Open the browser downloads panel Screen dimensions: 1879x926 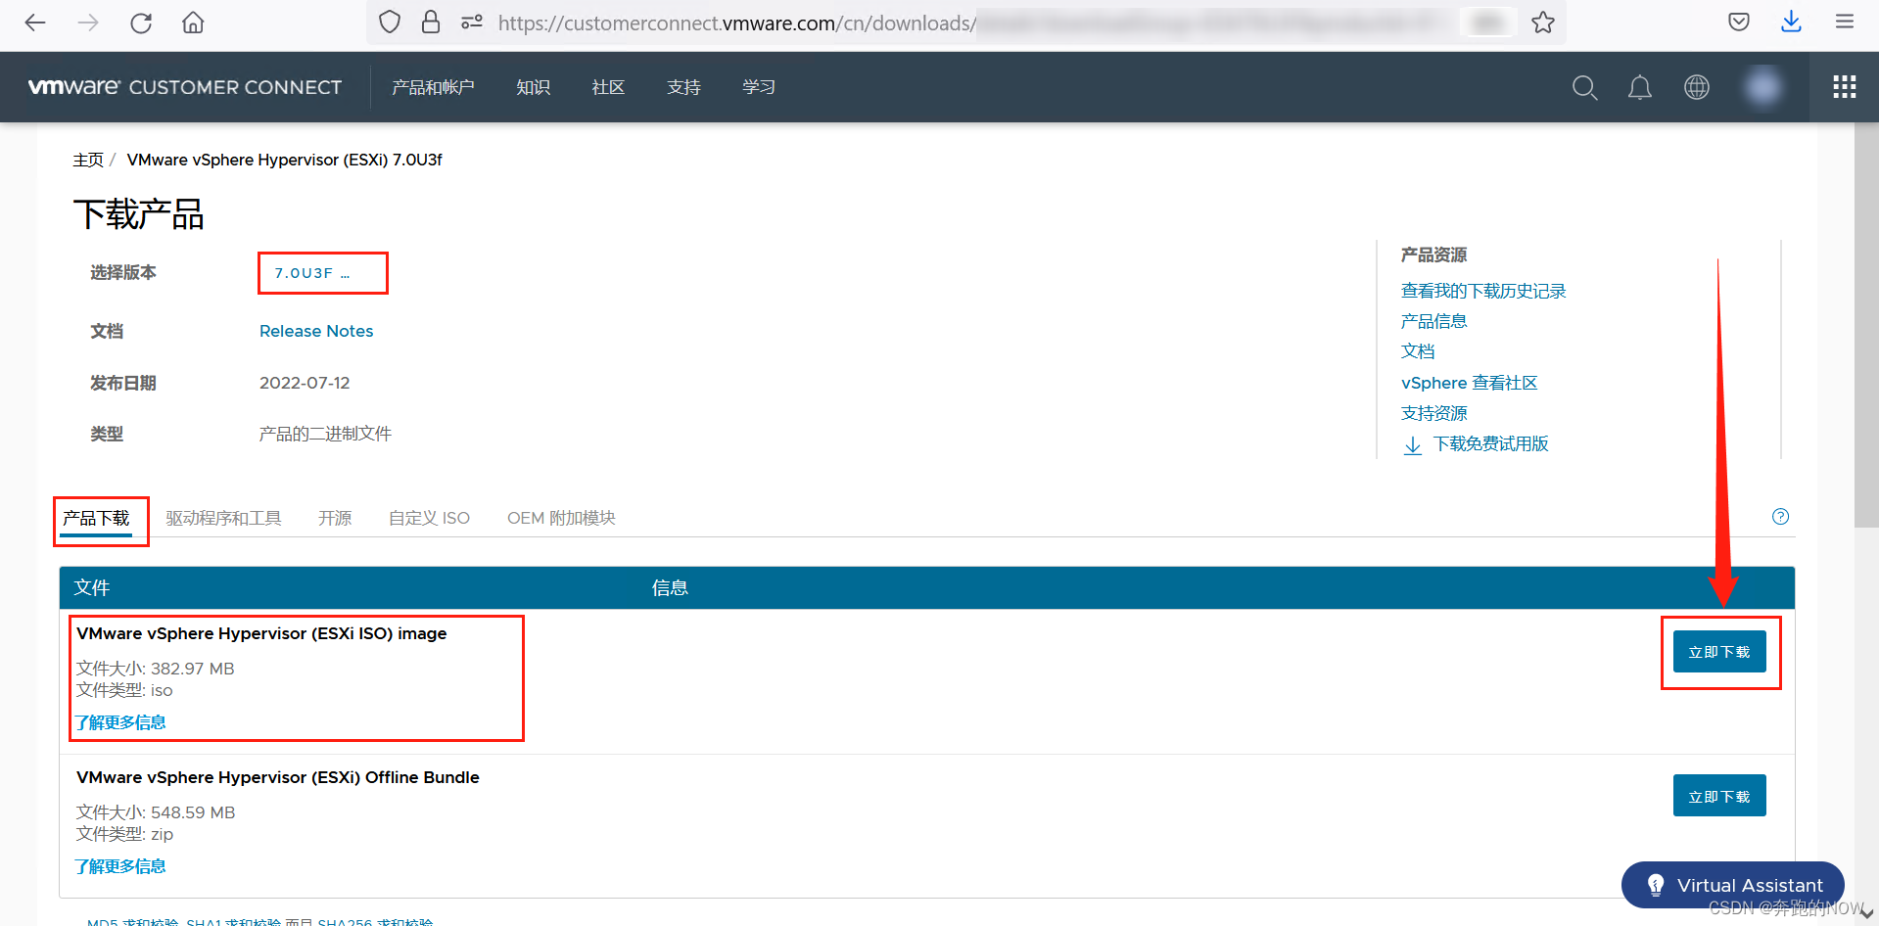point(1791,22)
